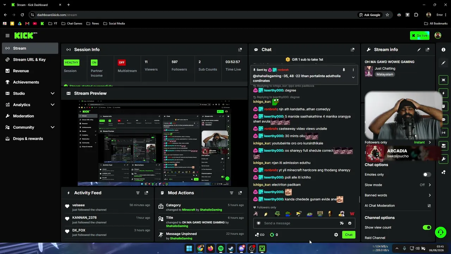This screenshot has width=451, height=254.
Task: Edit stream info with pencil icon
Action: (x=419, y=50)
